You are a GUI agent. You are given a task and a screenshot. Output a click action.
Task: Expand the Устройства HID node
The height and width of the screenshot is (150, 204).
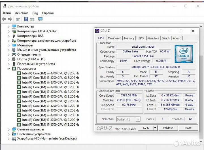pos(8,139)
